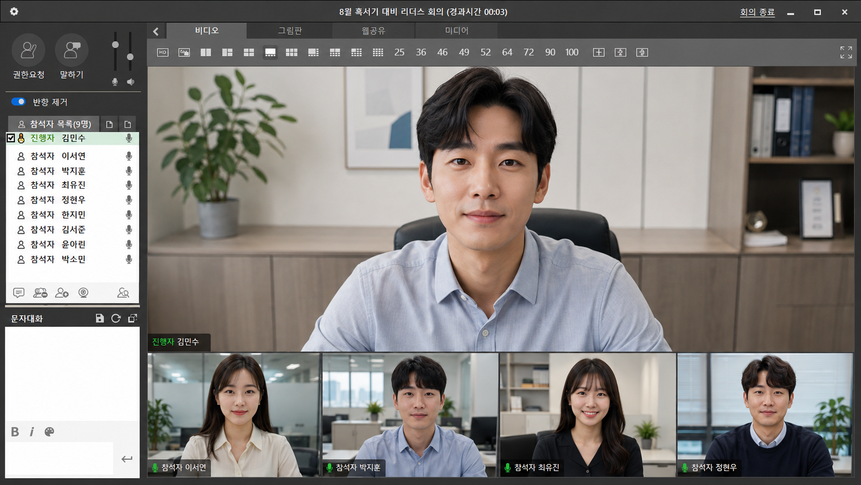Image resolution: width=861 pixels, height=485 pixels.
Task: Enable the HD video quality icon
Action: point(163,53)
